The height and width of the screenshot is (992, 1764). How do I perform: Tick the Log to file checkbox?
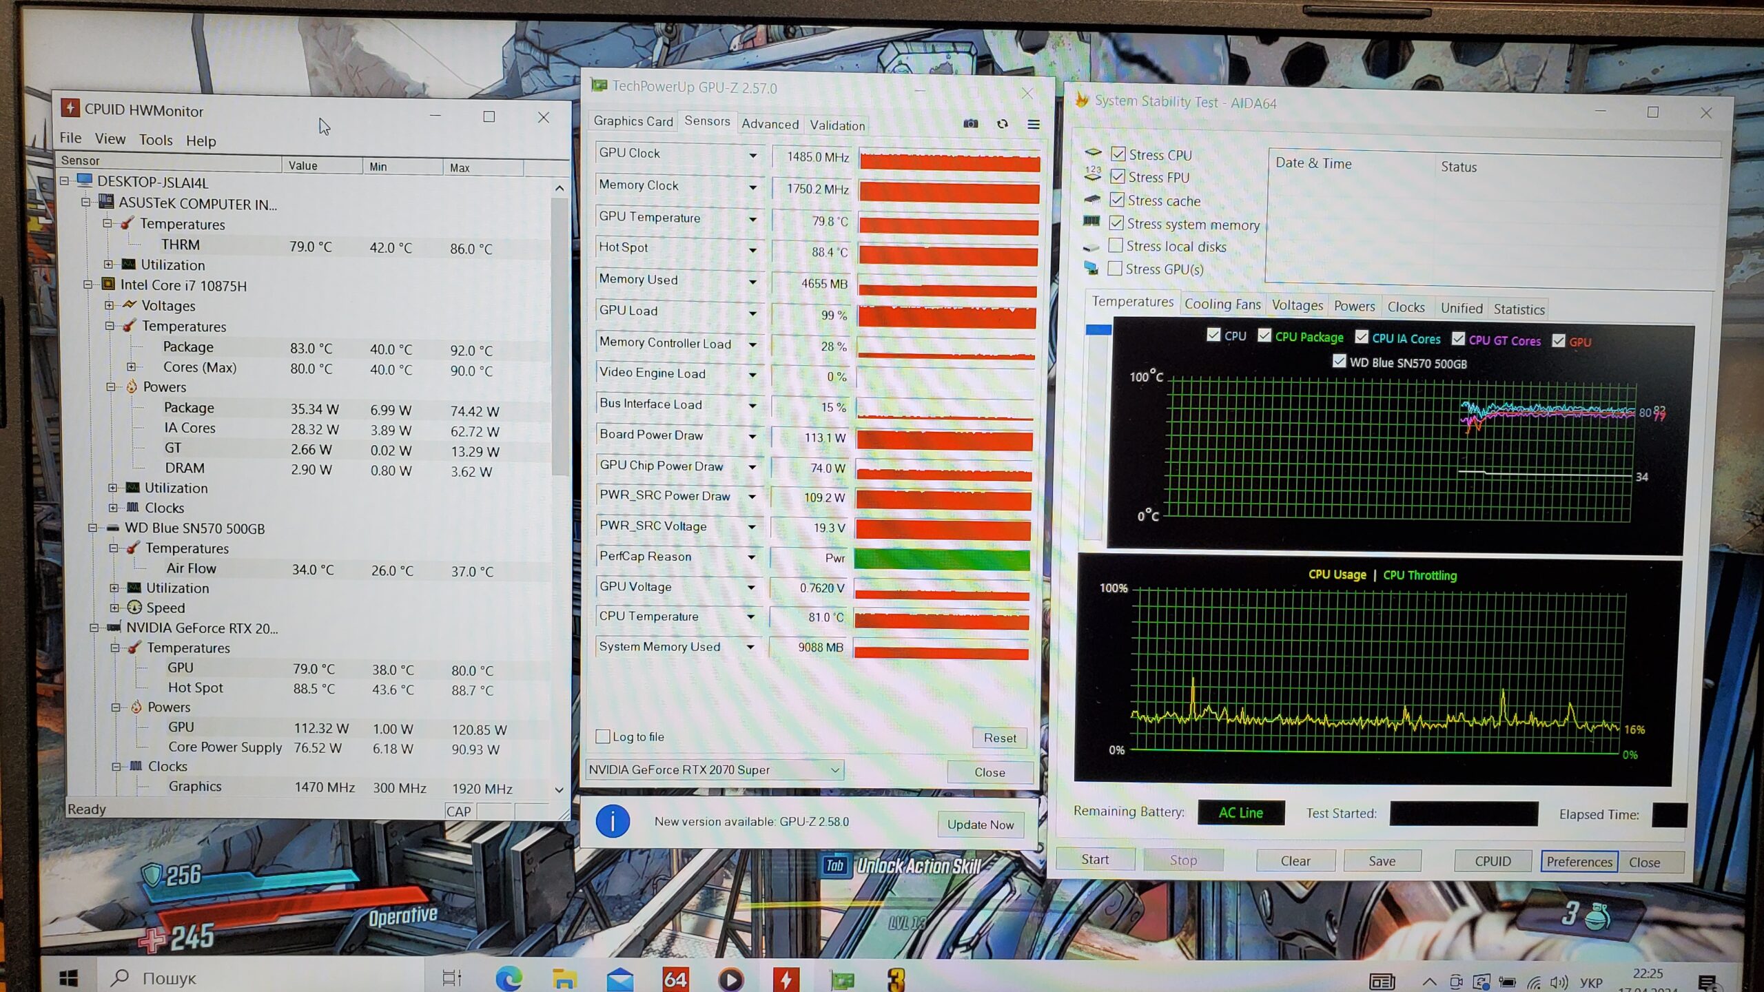(603, 736)
